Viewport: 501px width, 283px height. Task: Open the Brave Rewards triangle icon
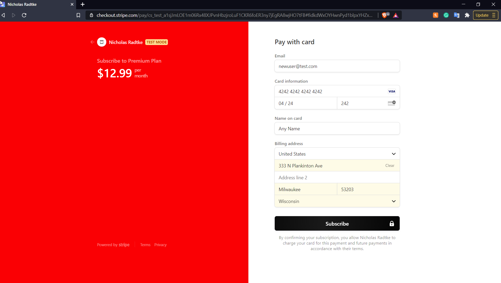click(396, 15)
